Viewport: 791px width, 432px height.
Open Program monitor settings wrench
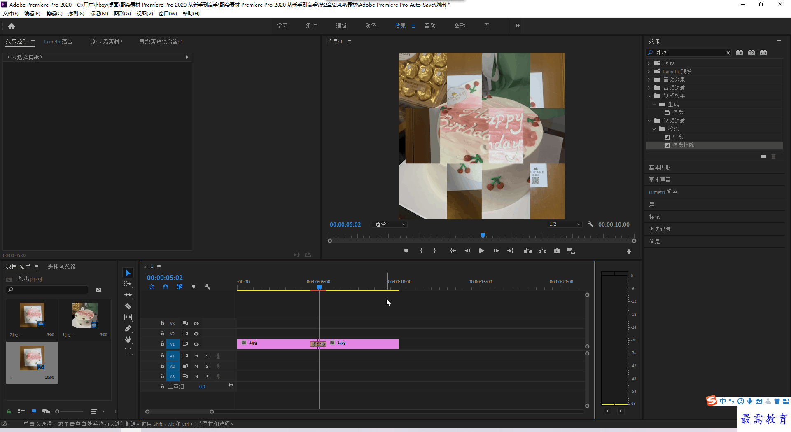coord(590,224)
